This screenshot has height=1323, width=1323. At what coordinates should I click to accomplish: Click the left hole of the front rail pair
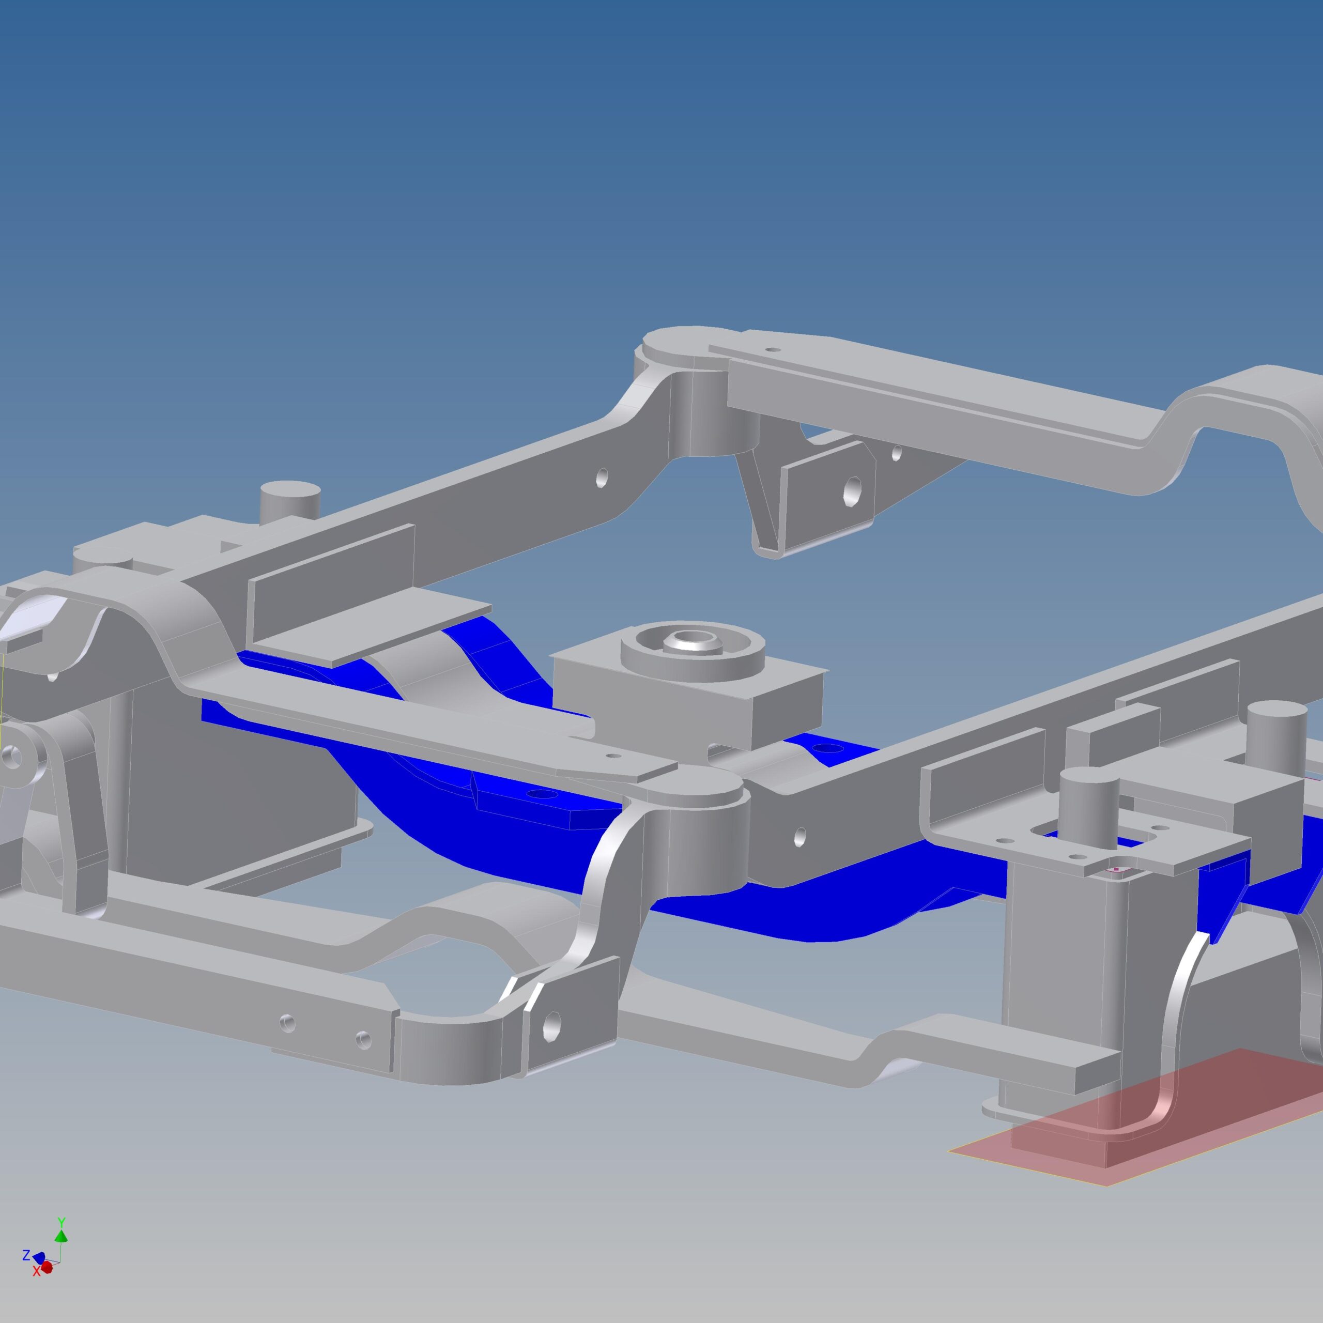click(288, 1024)
